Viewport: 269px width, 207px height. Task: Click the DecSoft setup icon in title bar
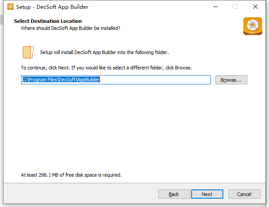10,7
